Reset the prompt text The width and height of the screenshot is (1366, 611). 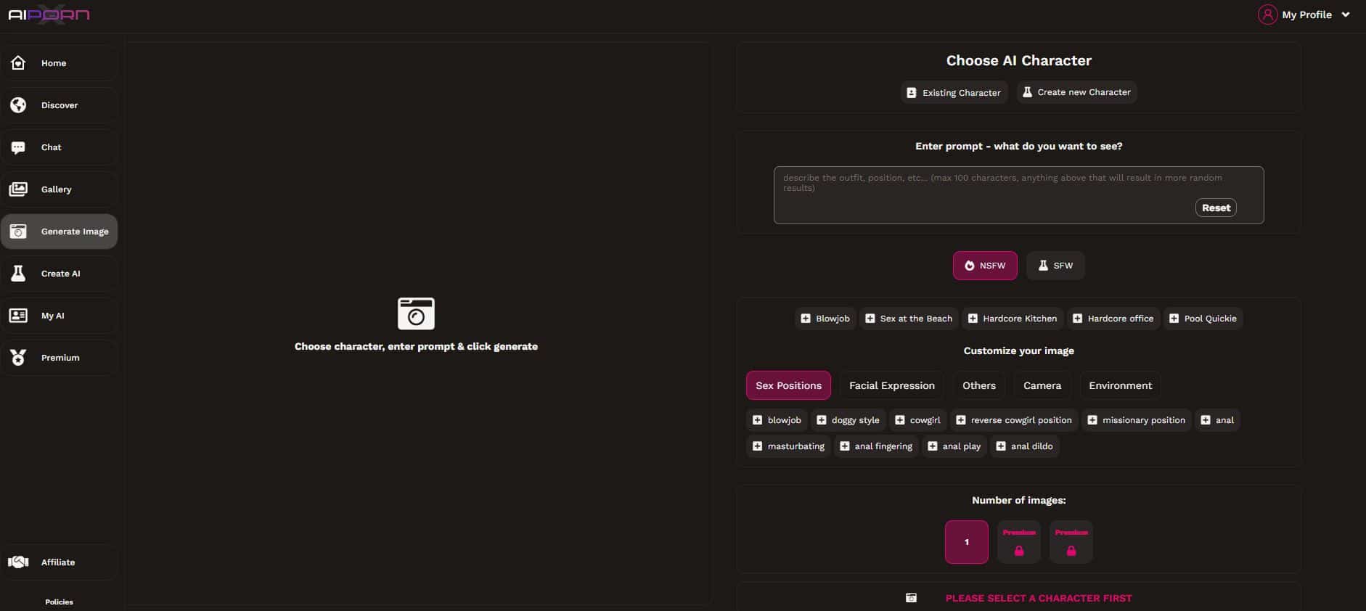pyautogui.click(x=1216, y=208)
